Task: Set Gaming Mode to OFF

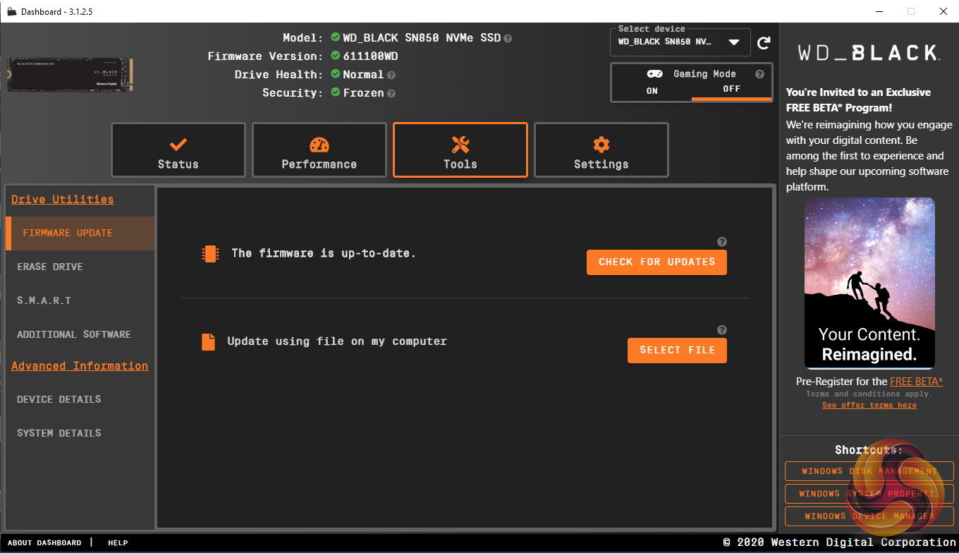Action: [x=731, y=90]
